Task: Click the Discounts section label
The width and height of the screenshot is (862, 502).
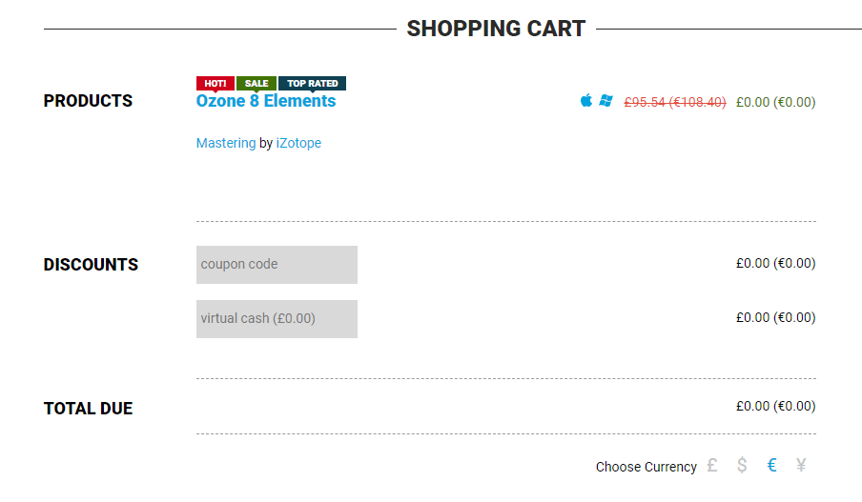Action: point(91,265)
